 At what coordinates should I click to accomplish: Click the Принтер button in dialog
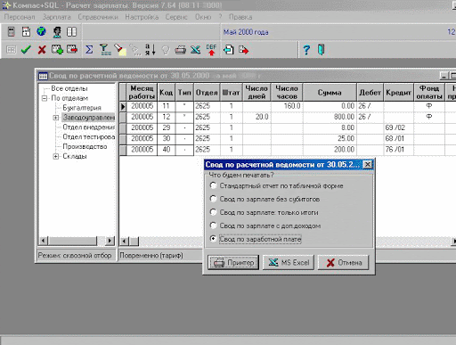(x=233, y=262)
